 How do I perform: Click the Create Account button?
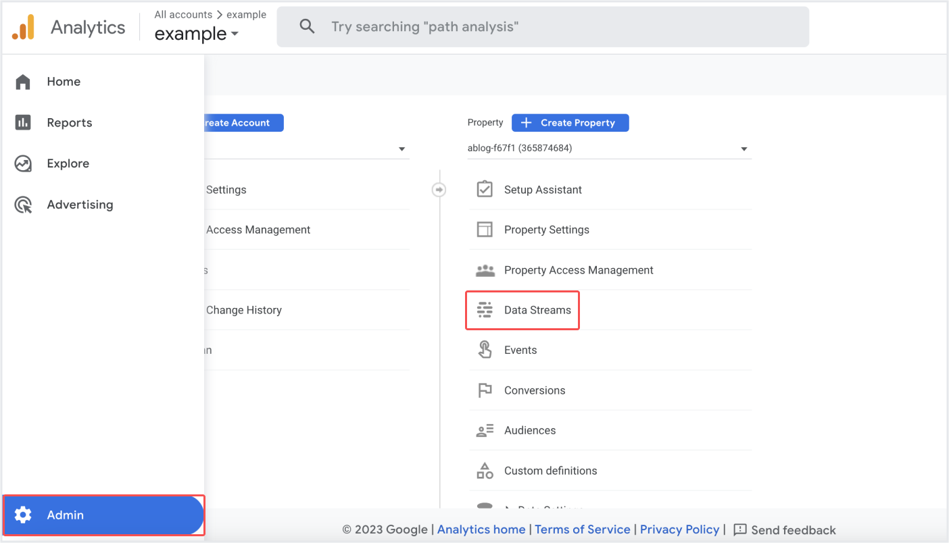[244, 123]
